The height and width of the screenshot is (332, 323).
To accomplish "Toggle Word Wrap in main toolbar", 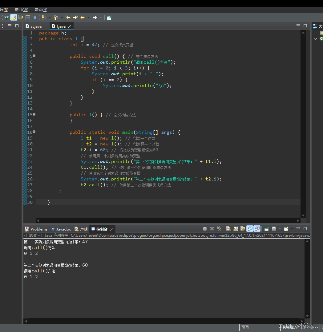I will [21, 18].
